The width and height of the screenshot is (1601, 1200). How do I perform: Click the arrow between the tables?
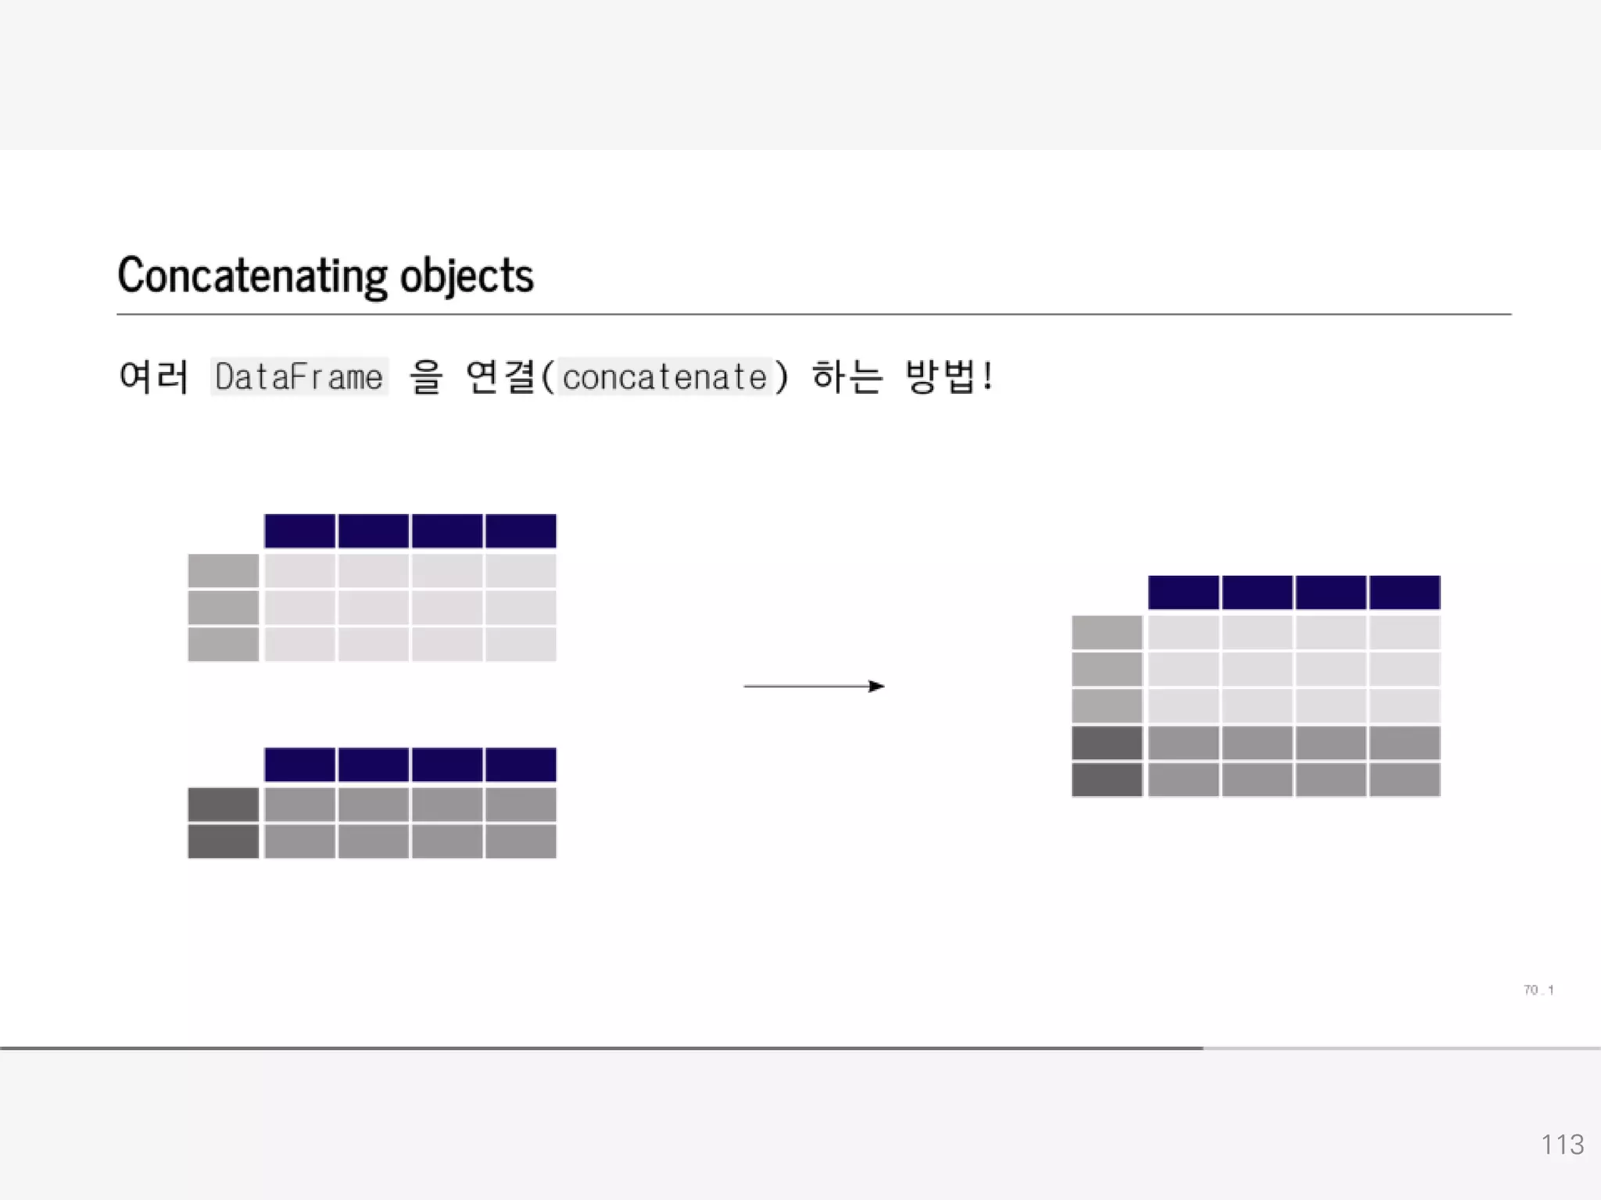[805, 686]
